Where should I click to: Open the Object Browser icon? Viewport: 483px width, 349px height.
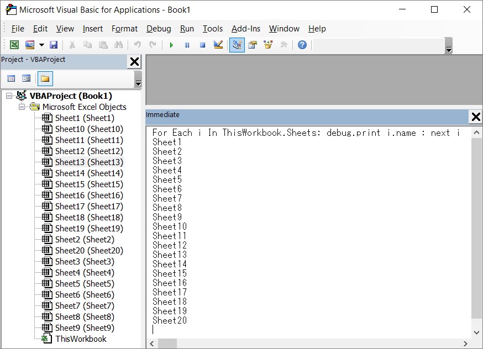click(x=268, y=45)
